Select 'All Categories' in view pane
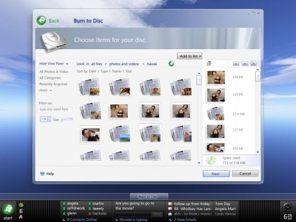The image size is (296, 222). coord(50,78)
